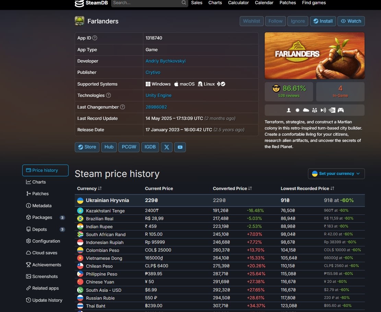381x312 pixels.
Task: Sort table by Currency column
Action: pyautogui.click(x=89, y=189)
